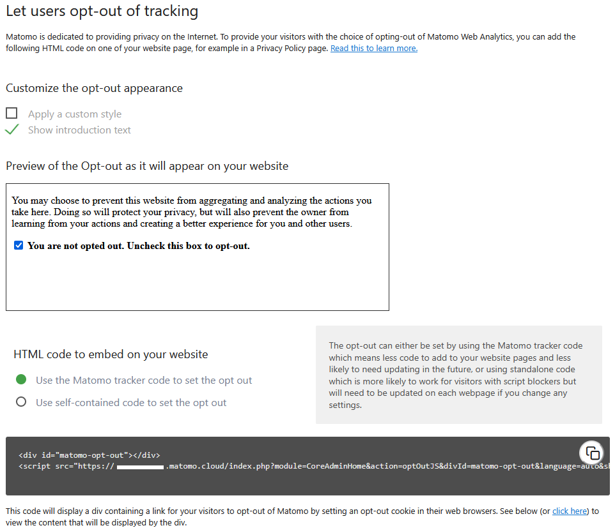Click the Use the Matomo tracker code label
The height and width of the screenshot is (528, 615).
tap(144, 381)
